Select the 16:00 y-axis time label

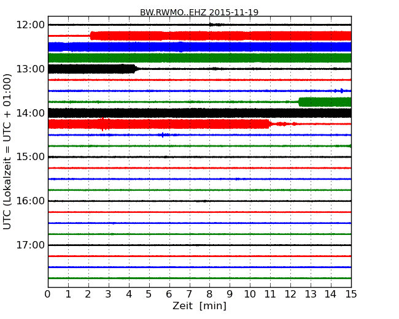pyautogui.click(x=30, y=201)
